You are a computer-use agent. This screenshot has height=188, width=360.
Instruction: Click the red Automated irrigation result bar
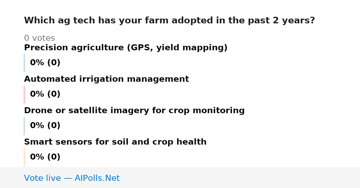click(x=24, y=94)
